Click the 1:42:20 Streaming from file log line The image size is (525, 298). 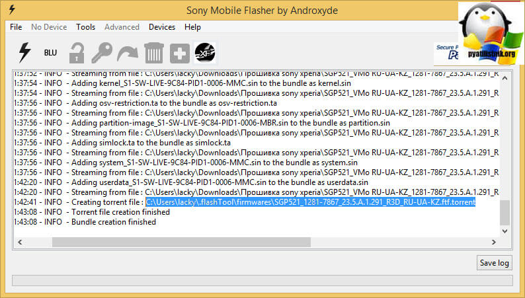coord(257,192)
